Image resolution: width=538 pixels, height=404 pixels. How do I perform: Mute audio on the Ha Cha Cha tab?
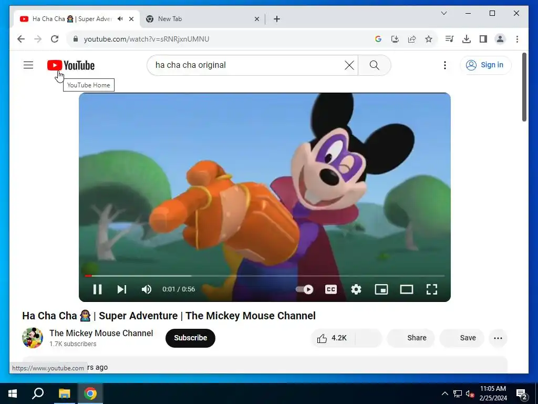click(x=120, y=18)
